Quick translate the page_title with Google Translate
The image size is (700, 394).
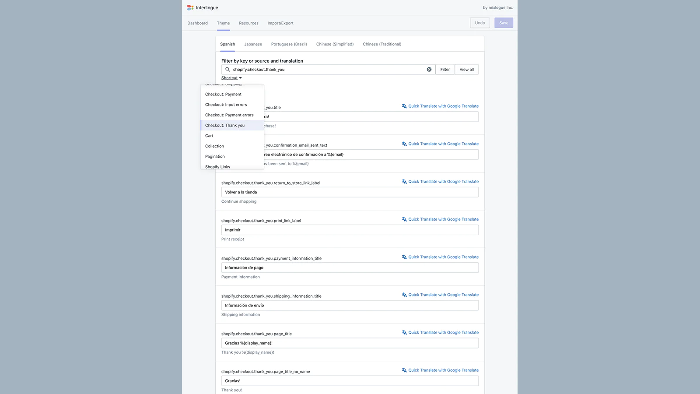click(x=443, y=333)
